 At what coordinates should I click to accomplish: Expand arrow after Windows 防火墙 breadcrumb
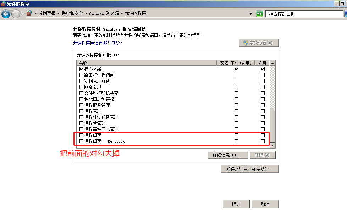click(122, 13)
